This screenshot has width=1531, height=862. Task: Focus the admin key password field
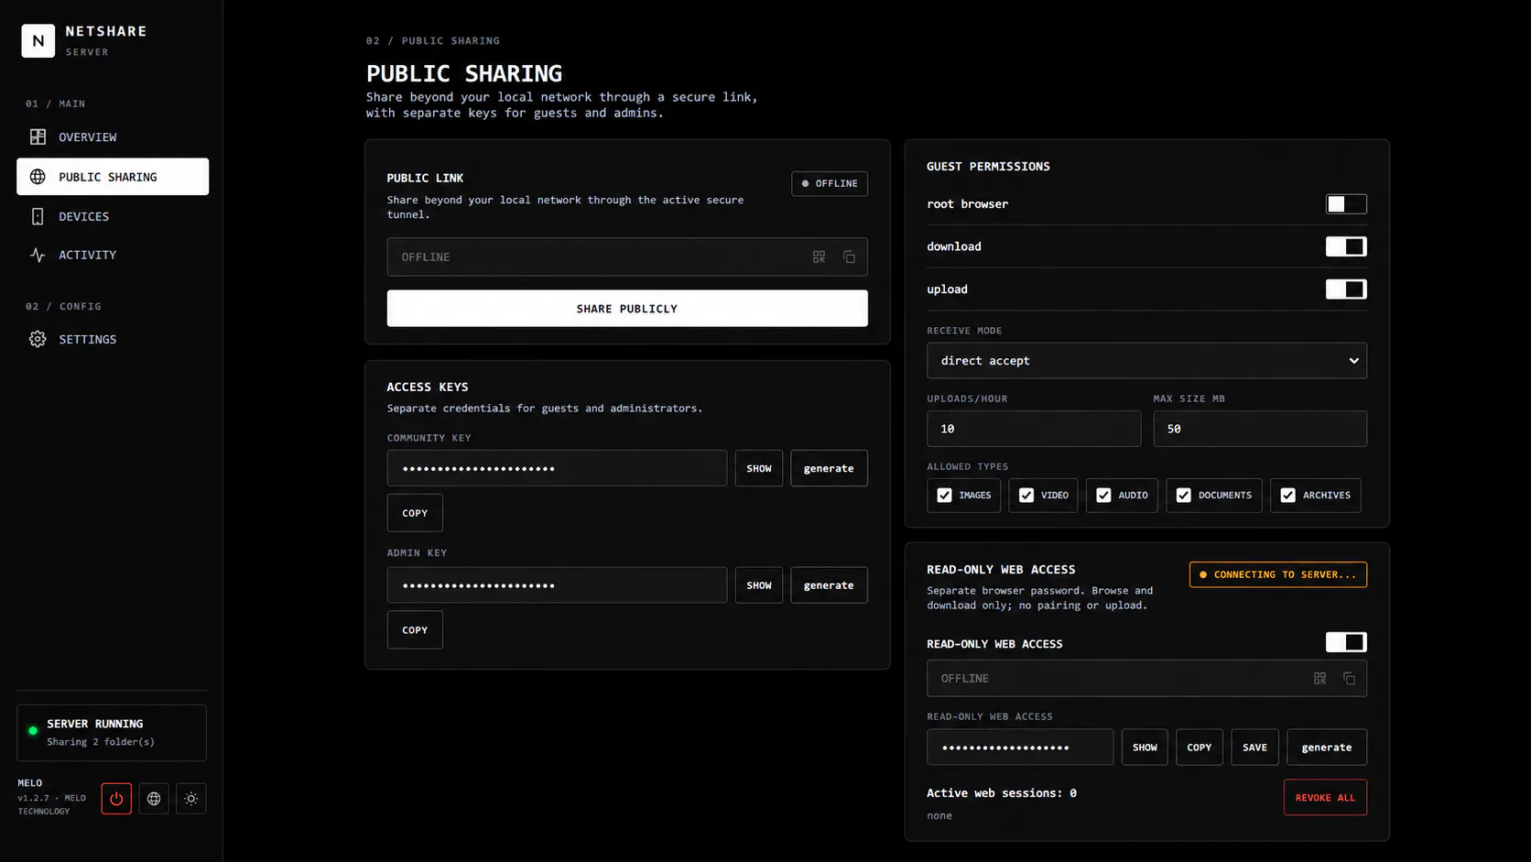[x=557, y=585]
